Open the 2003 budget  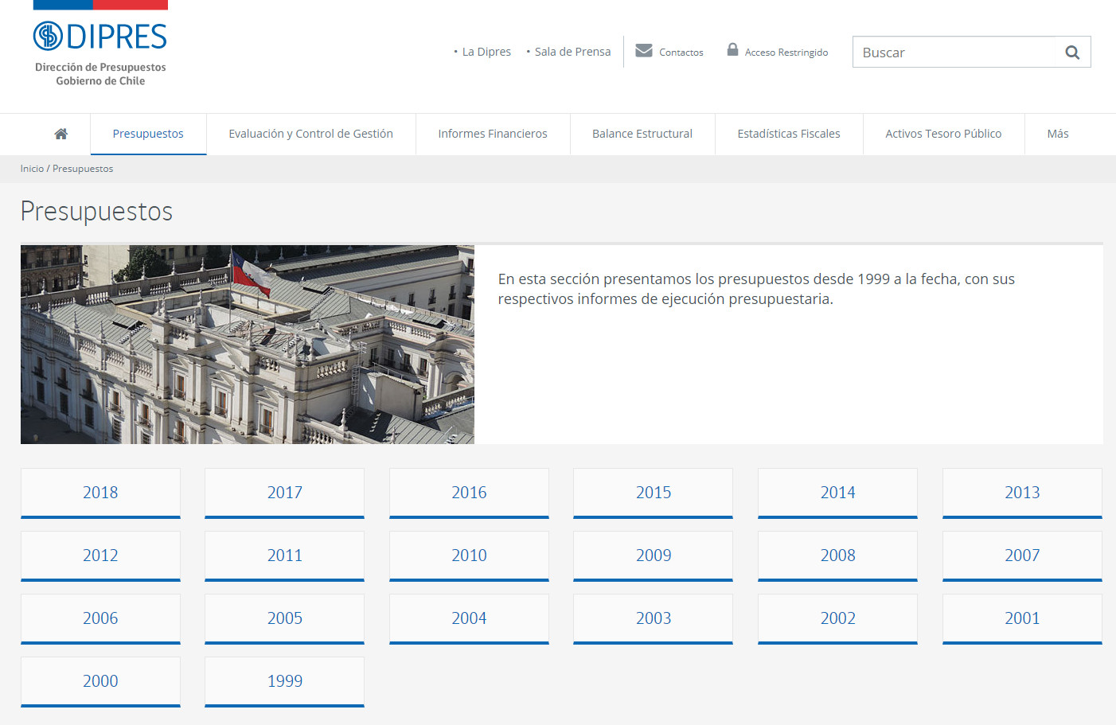pos(653,618)
